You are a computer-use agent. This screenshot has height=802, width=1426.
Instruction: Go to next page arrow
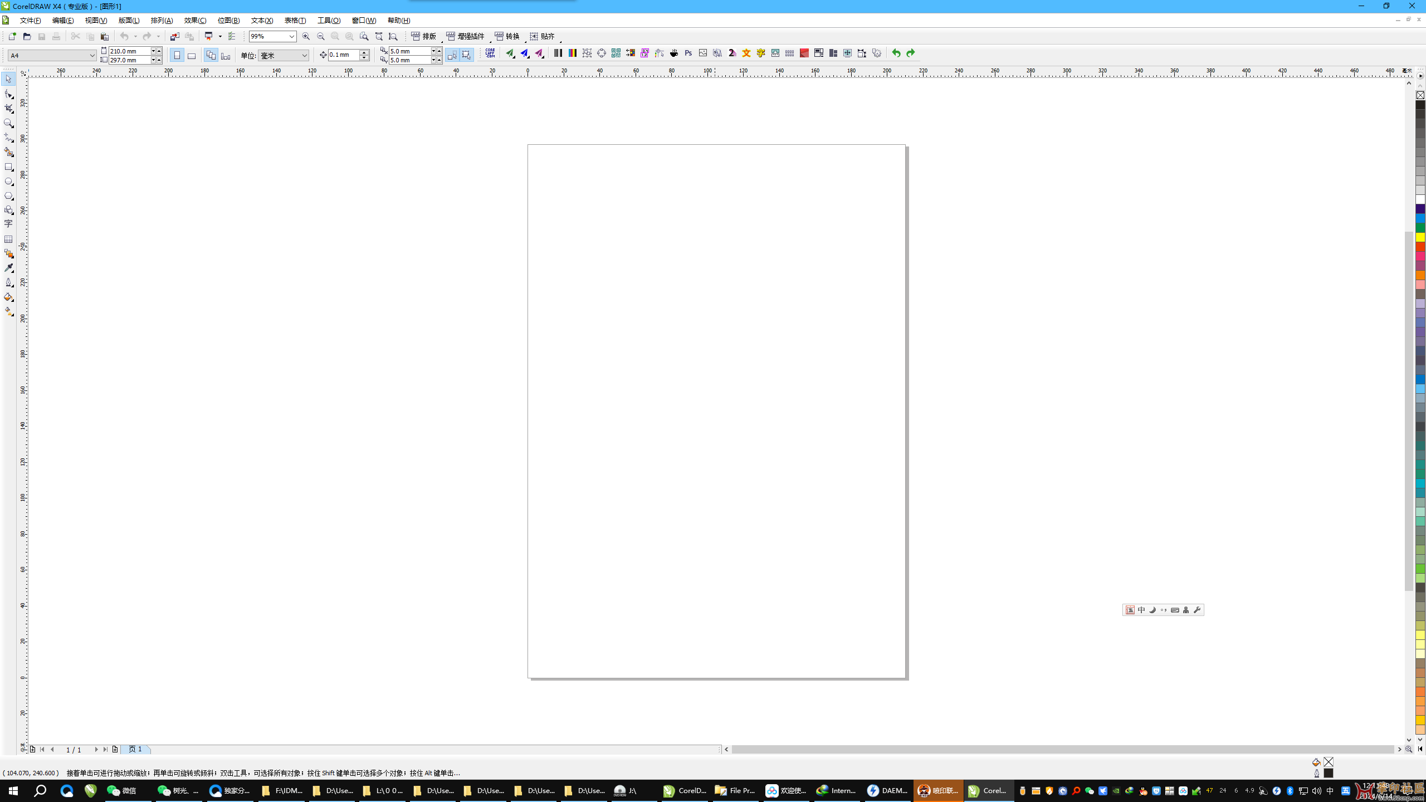click(x=96, y=749)
